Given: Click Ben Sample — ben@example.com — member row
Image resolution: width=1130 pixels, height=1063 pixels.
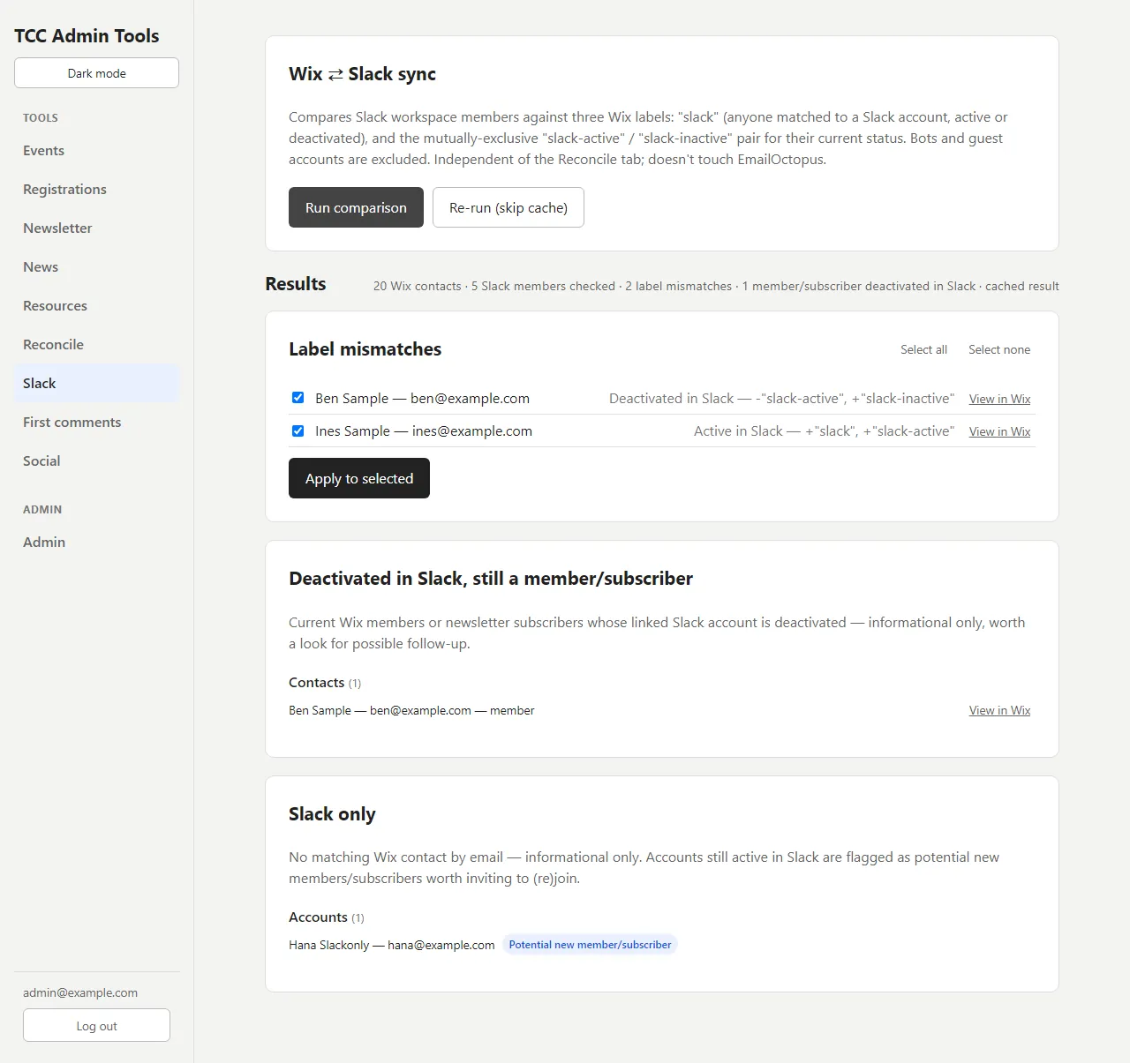Looking at the screenshot, I should (x=411, y=710).
